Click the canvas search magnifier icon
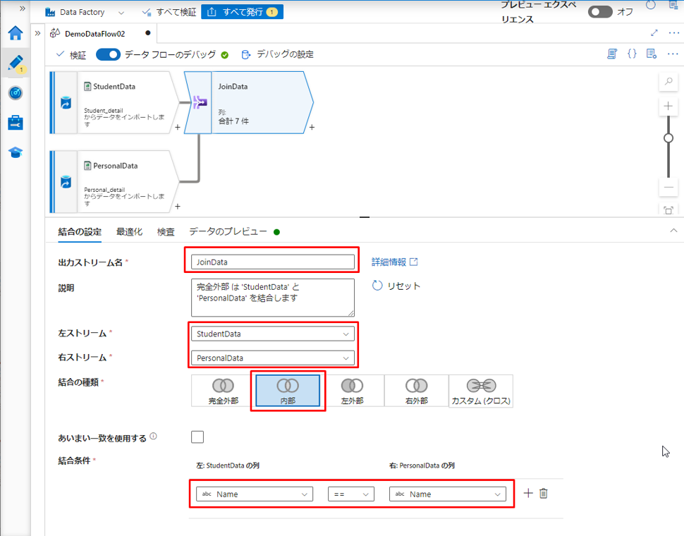Image resolution: width=684 pixels, height=536 pixels. [668, 82]
